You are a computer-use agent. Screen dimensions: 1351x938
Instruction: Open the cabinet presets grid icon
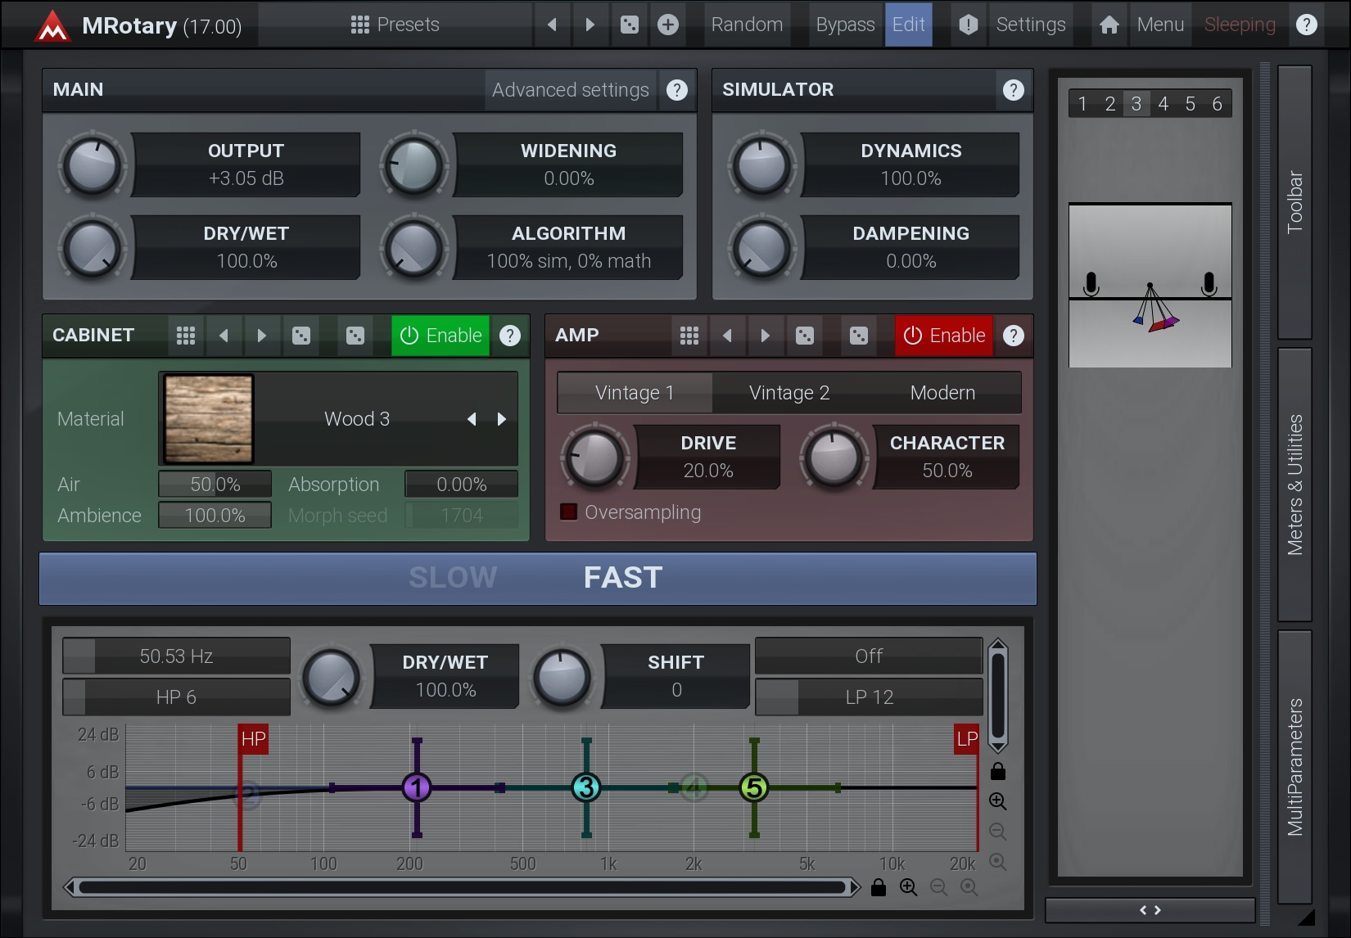(186, 336)
